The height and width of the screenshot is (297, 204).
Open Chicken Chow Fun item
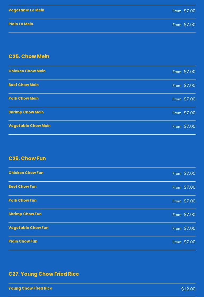point(26,173)
